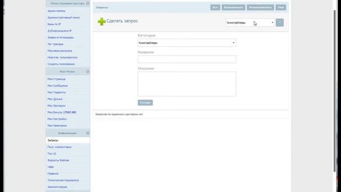Open Админ-панель in sidebar
Screen dimensions: 341x192
tap(56, 11)
